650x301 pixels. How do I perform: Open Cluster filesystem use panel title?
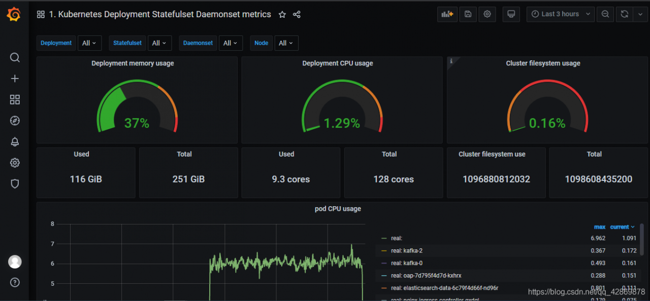pos(492,154)
